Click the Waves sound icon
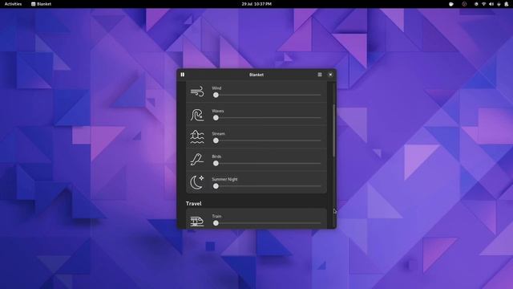Image resolution: width=513 pixels, height=289 pixels. click(197, 115)
